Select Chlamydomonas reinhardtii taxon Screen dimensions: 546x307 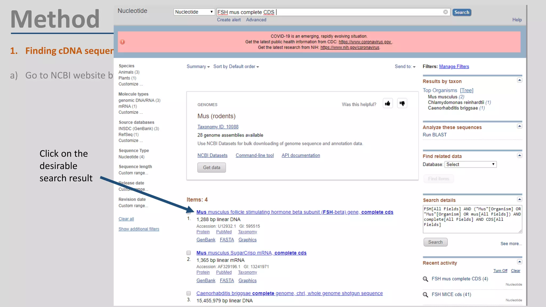pos(459,102)
